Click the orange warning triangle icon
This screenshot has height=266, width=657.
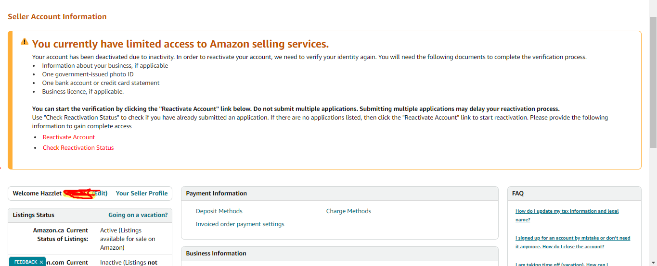pos(25,42)
